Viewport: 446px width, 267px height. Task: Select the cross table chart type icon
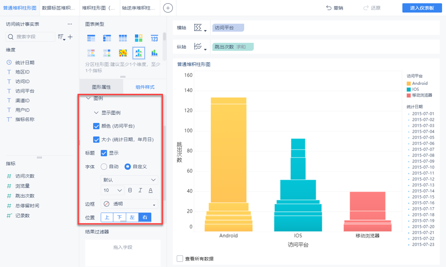coord(107,38)
